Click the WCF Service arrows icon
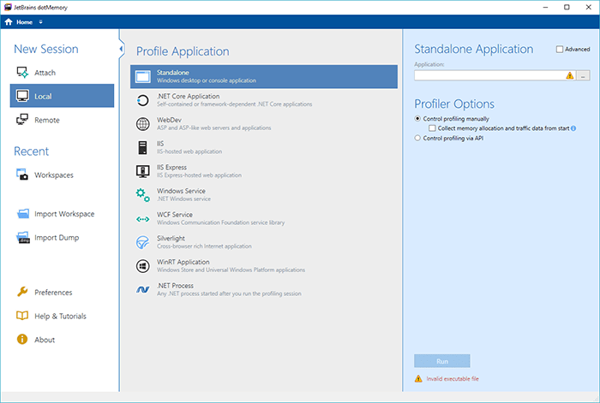 tap(143, 219)
